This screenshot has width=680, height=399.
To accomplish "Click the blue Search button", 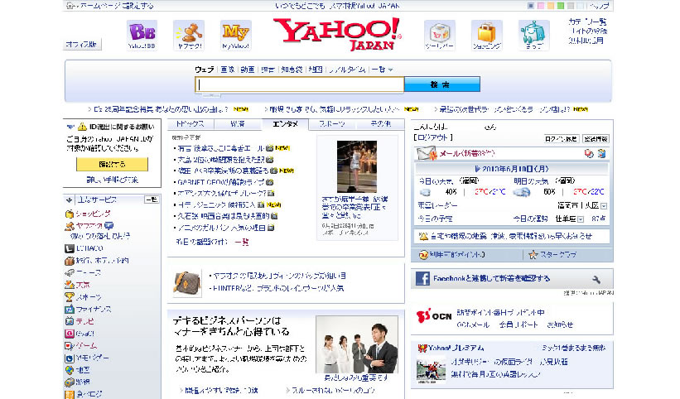I will 442,84.
